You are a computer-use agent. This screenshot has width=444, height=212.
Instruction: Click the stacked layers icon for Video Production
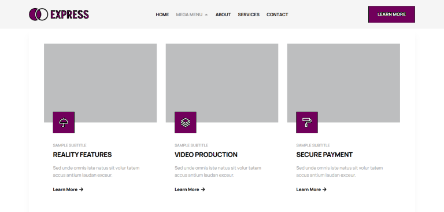click(x=186, y=122)
